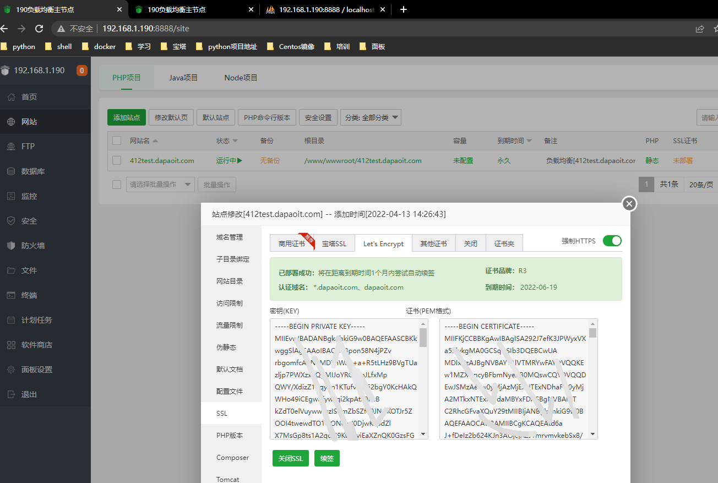
Task: Open the 文件 folder icon in sidebar
Action: coord(11,270)
